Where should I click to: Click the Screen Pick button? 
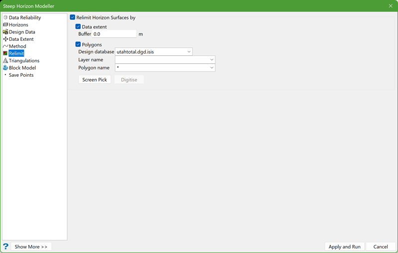(x=95, y=80)
